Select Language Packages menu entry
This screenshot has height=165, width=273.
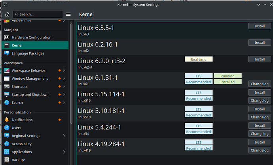(35, 53)
